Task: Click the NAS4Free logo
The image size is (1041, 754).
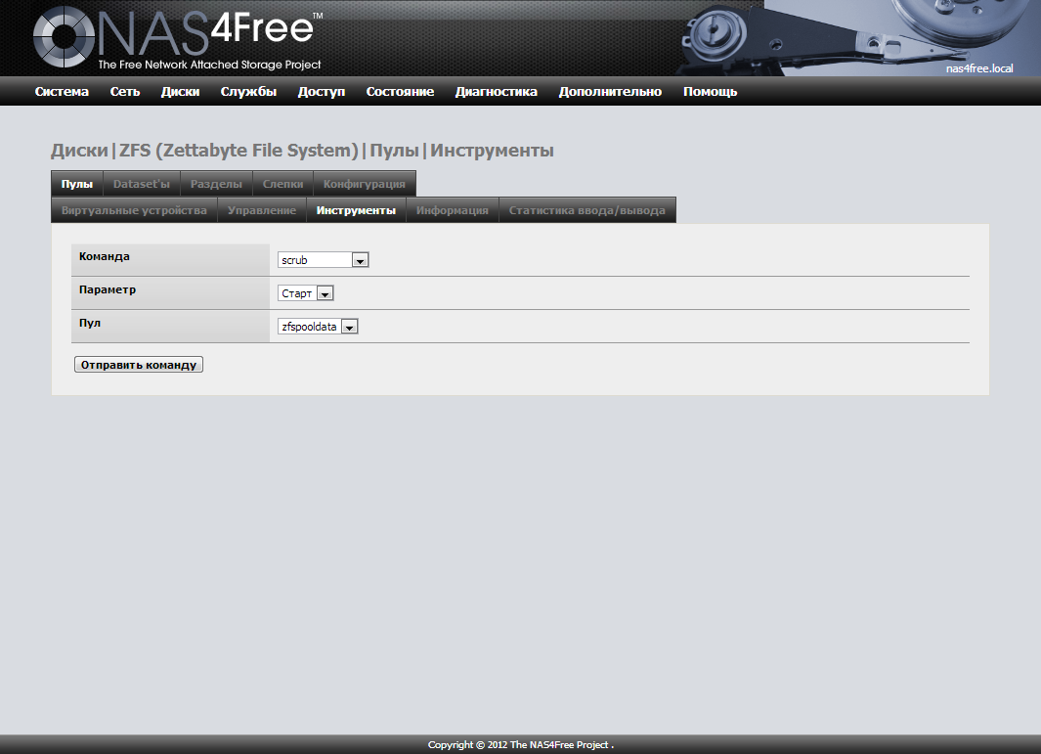Action: 178,38
